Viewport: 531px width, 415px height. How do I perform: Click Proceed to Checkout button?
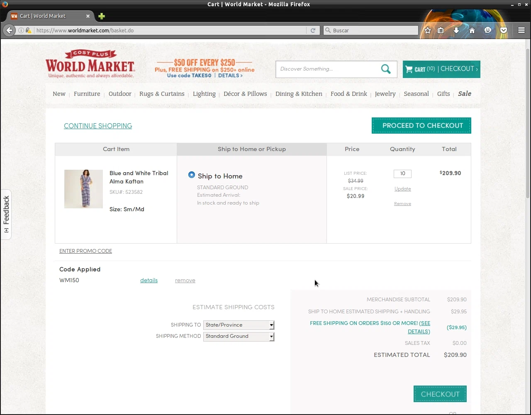(x=421, y=126)
